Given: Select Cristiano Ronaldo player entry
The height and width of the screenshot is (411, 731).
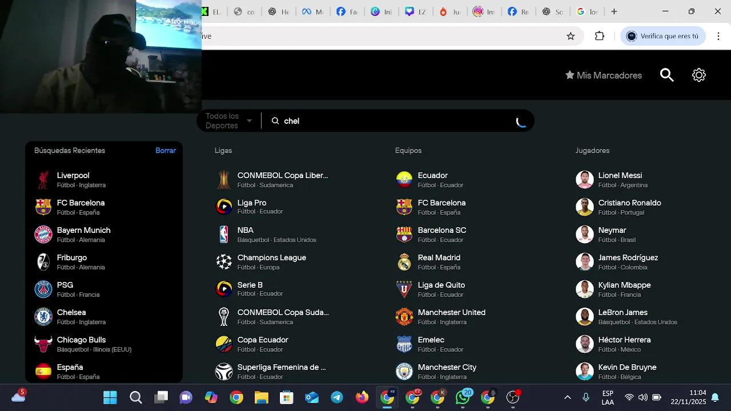Looking at the screenshot, I should [646, 207].
